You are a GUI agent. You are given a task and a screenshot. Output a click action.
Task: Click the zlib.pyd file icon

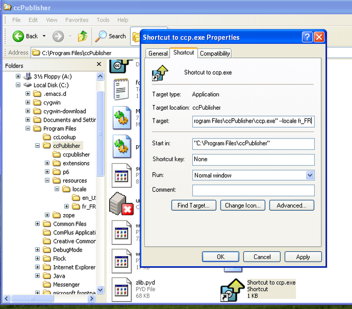coord(122,290)
